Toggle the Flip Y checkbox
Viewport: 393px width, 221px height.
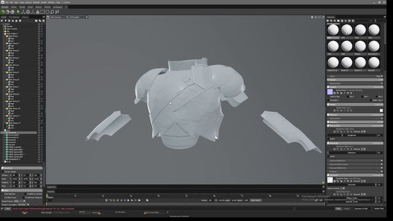[x=362, y=96]
